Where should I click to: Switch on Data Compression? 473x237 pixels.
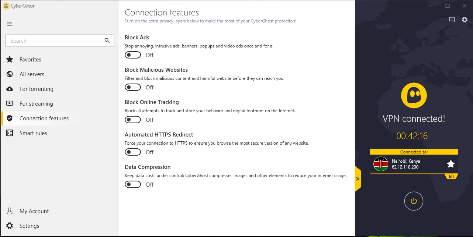[x=133, y=185]
